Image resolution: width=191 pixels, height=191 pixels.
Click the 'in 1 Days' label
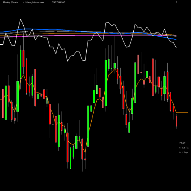[183, 152]
